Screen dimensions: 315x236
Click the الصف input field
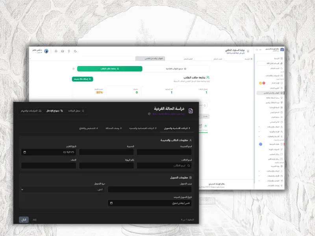[x=48, y=166]
